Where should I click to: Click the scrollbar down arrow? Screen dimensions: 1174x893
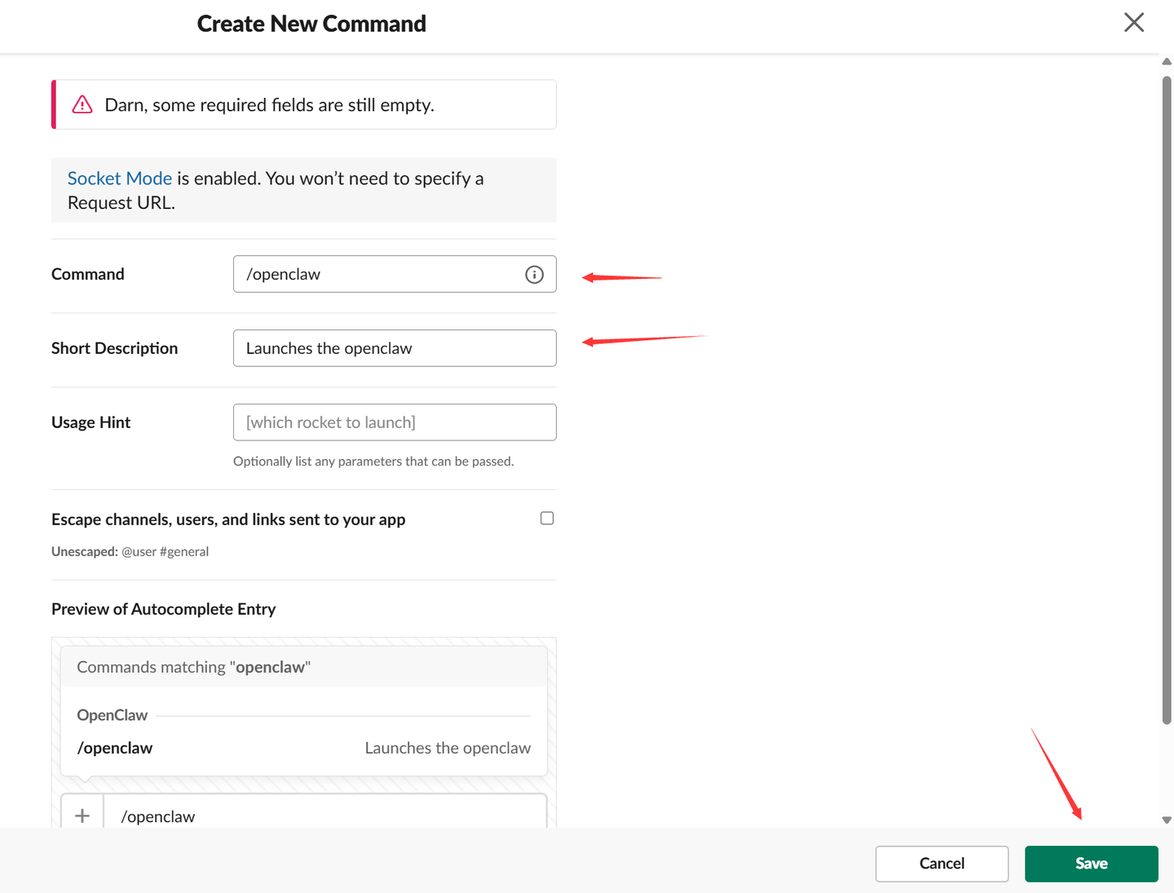click(1167, 820)
